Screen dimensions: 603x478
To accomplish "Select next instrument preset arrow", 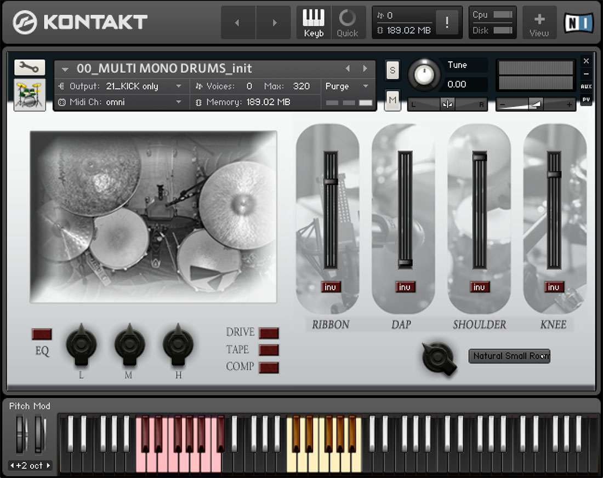I will tap(365, 68).
